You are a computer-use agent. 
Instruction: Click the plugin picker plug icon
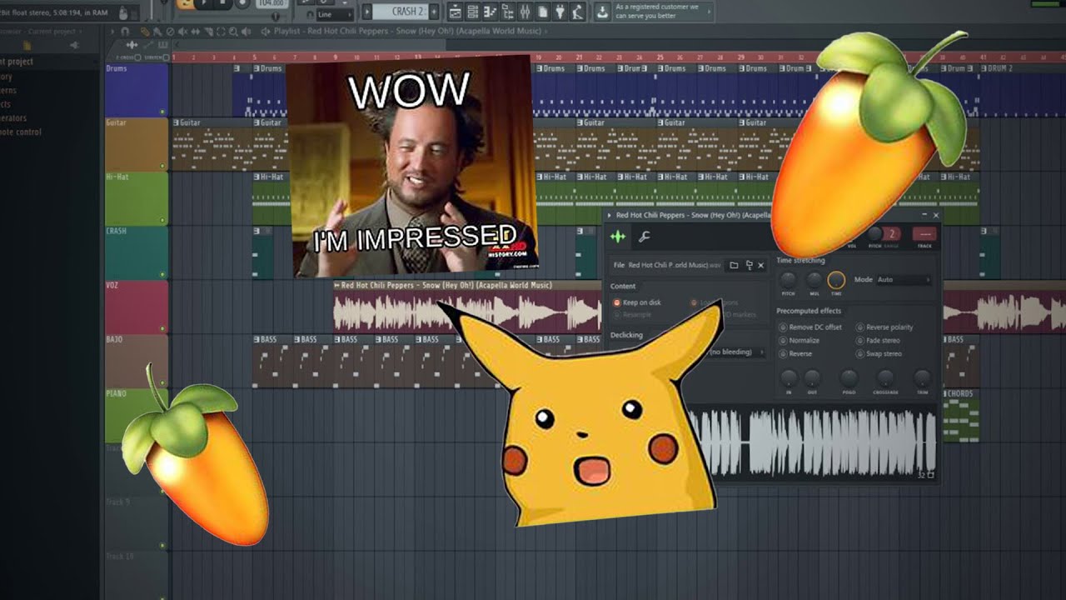[560, 12]
